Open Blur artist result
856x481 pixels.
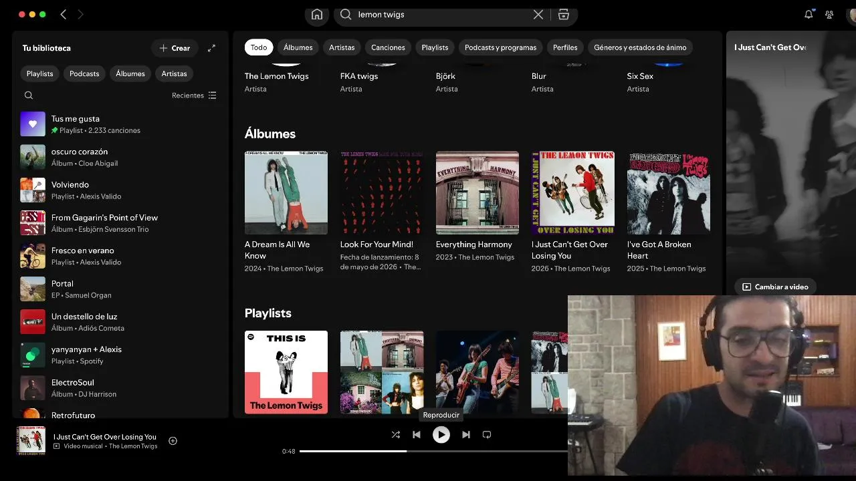pos(539,76)
